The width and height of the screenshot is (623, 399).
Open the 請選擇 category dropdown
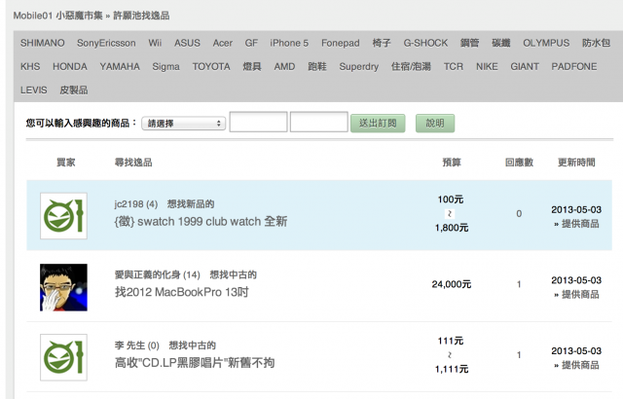point(184,124)
